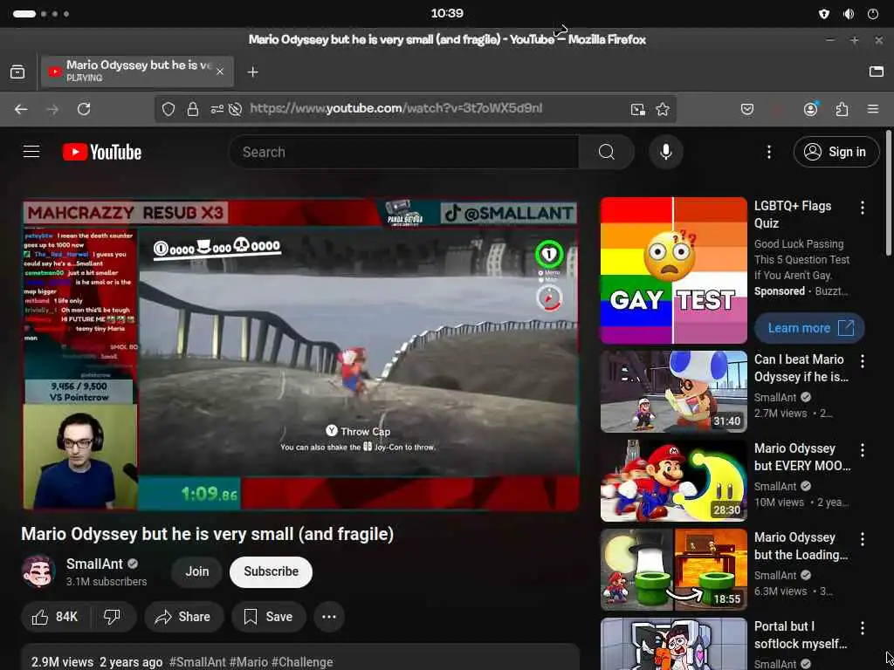Image resolution: width=894 pixels, height=670 pixels.
Task: Open Firefox tracking protection shield
Action: tap(168, 109)
